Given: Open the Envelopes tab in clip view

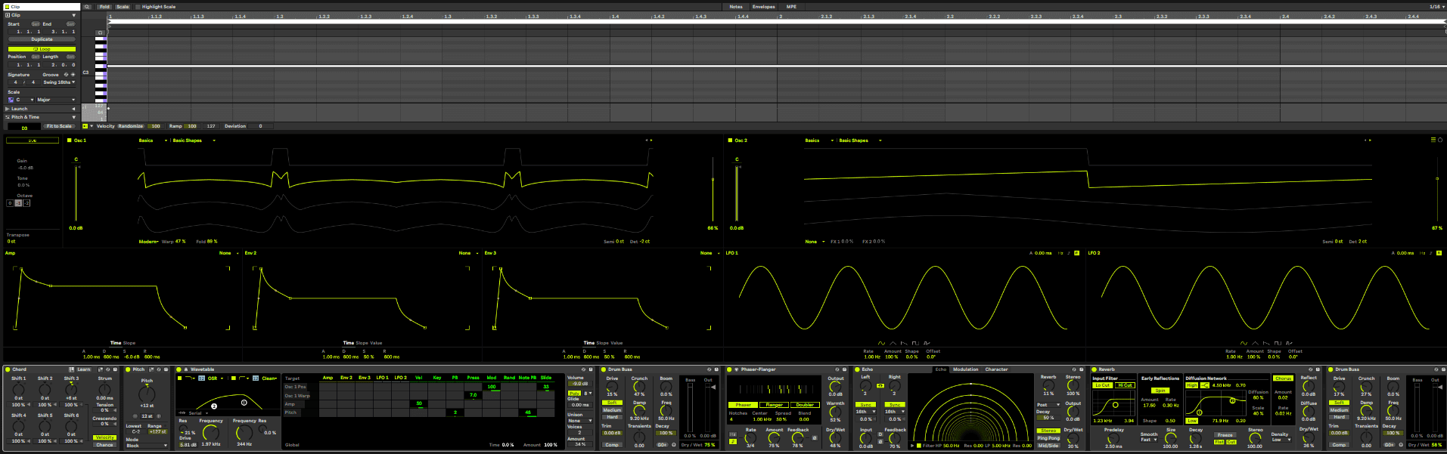Looking at the screenshot, I should 763,7.
